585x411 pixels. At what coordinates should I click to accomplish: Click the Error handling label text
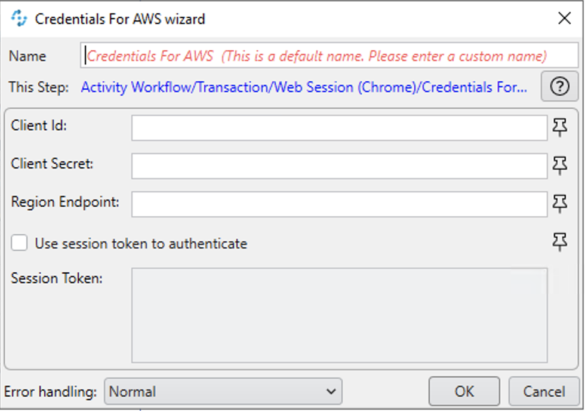50,392
